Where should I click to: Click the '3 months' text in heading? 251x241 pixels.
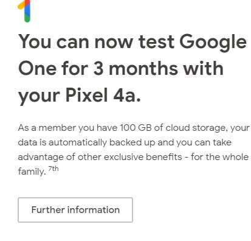click(x=136, y=68)
